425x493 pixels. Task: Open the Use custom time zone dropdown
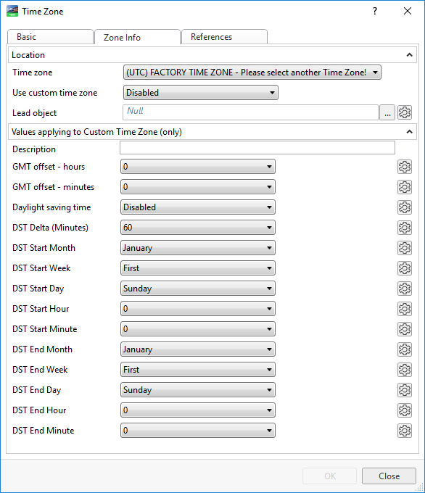click(201, 93)
